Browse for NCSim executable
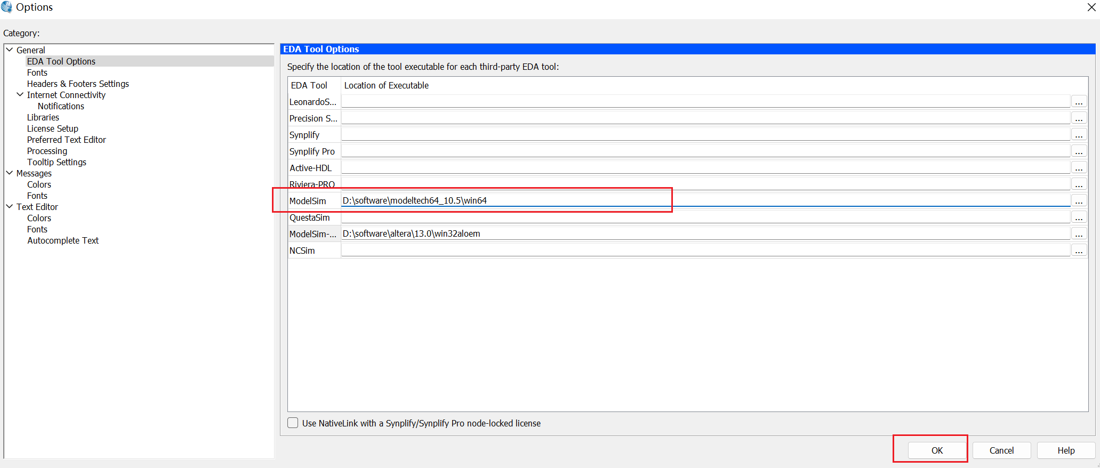 [x=1079, y=251]
